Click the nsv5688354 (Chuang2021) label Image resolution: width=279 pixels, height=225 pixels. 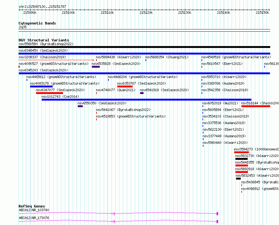[167, 57]
